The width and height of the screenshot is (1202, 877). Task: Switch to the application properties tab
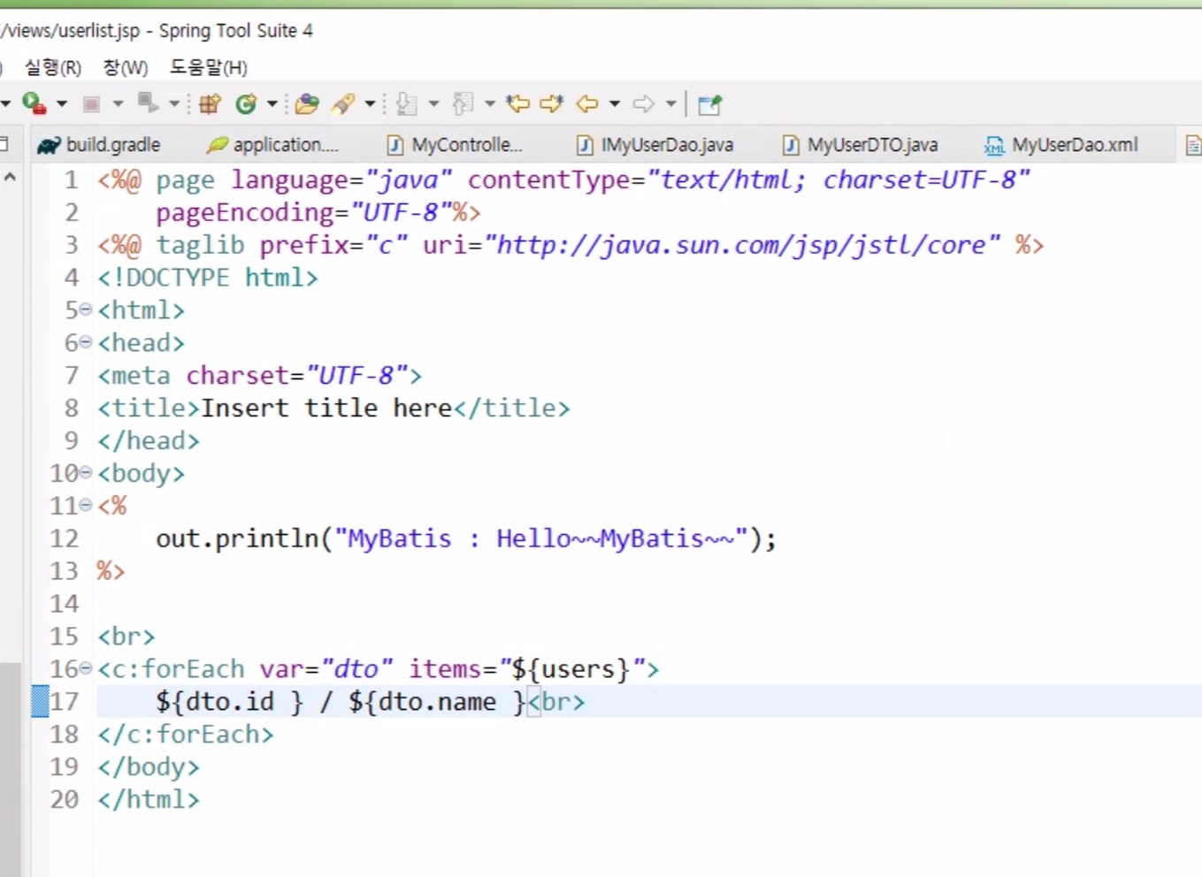point(272,145)
